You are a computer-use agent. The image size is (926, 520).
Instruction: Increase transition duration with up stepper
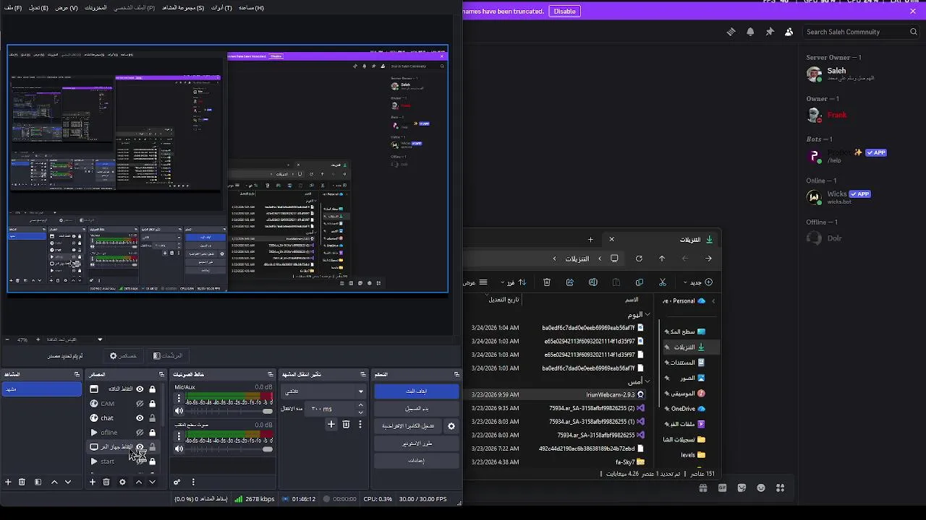[x=360, y=405]
